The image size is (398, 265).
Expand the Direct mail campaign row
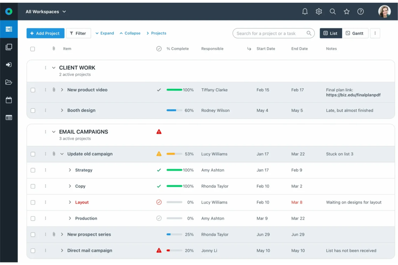click(62, 251)
